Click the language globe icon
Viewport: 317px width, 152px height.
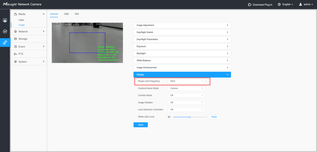pyautogui.click(x=279, y=4)
